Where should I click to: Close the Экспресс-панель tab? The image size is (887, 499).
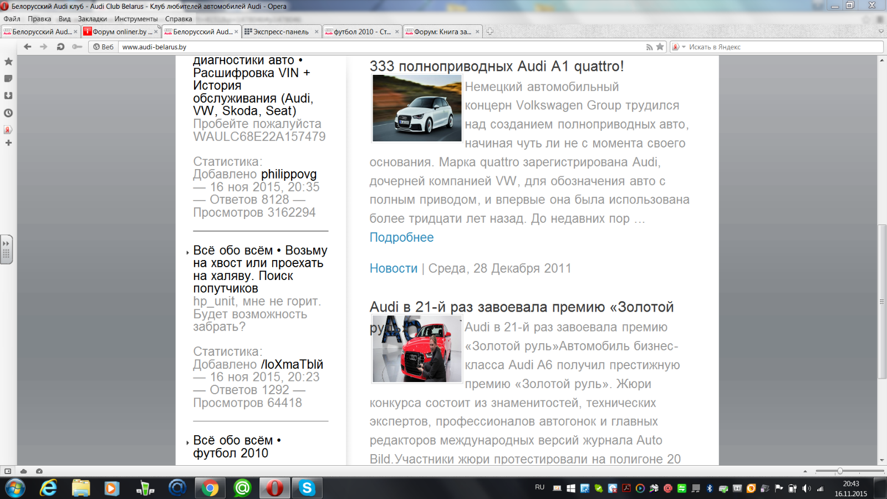317,32
